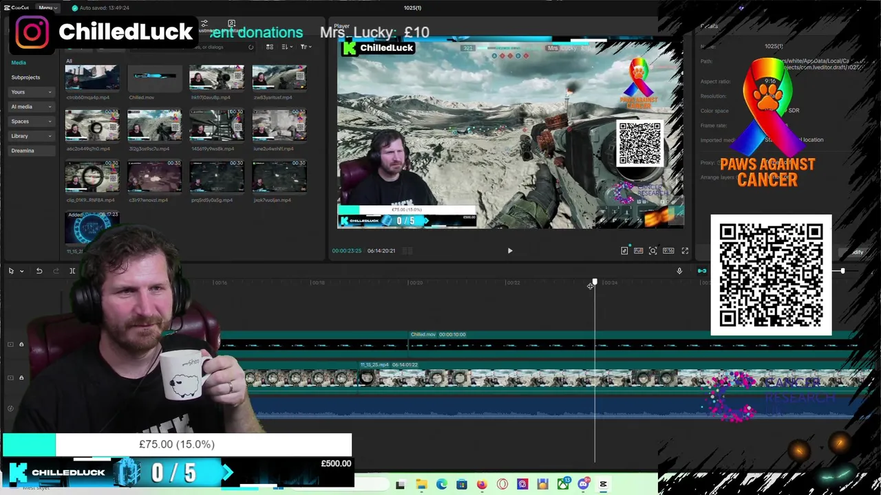Expand the Spaces section
Screen dimensions: 881x495
(31, 121)
